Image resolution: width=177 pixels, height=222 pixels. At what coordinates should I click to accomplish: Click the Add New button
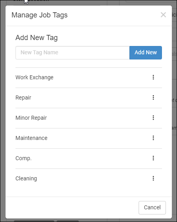(146, 53)
